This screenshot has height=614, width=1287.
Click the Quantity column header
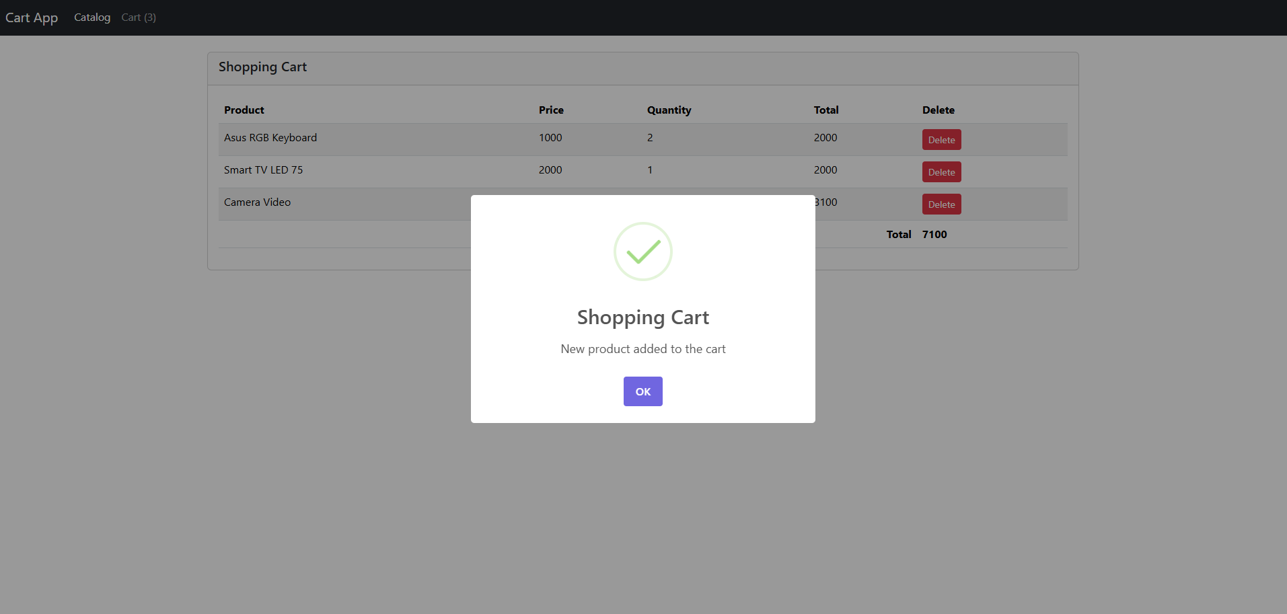668,110
